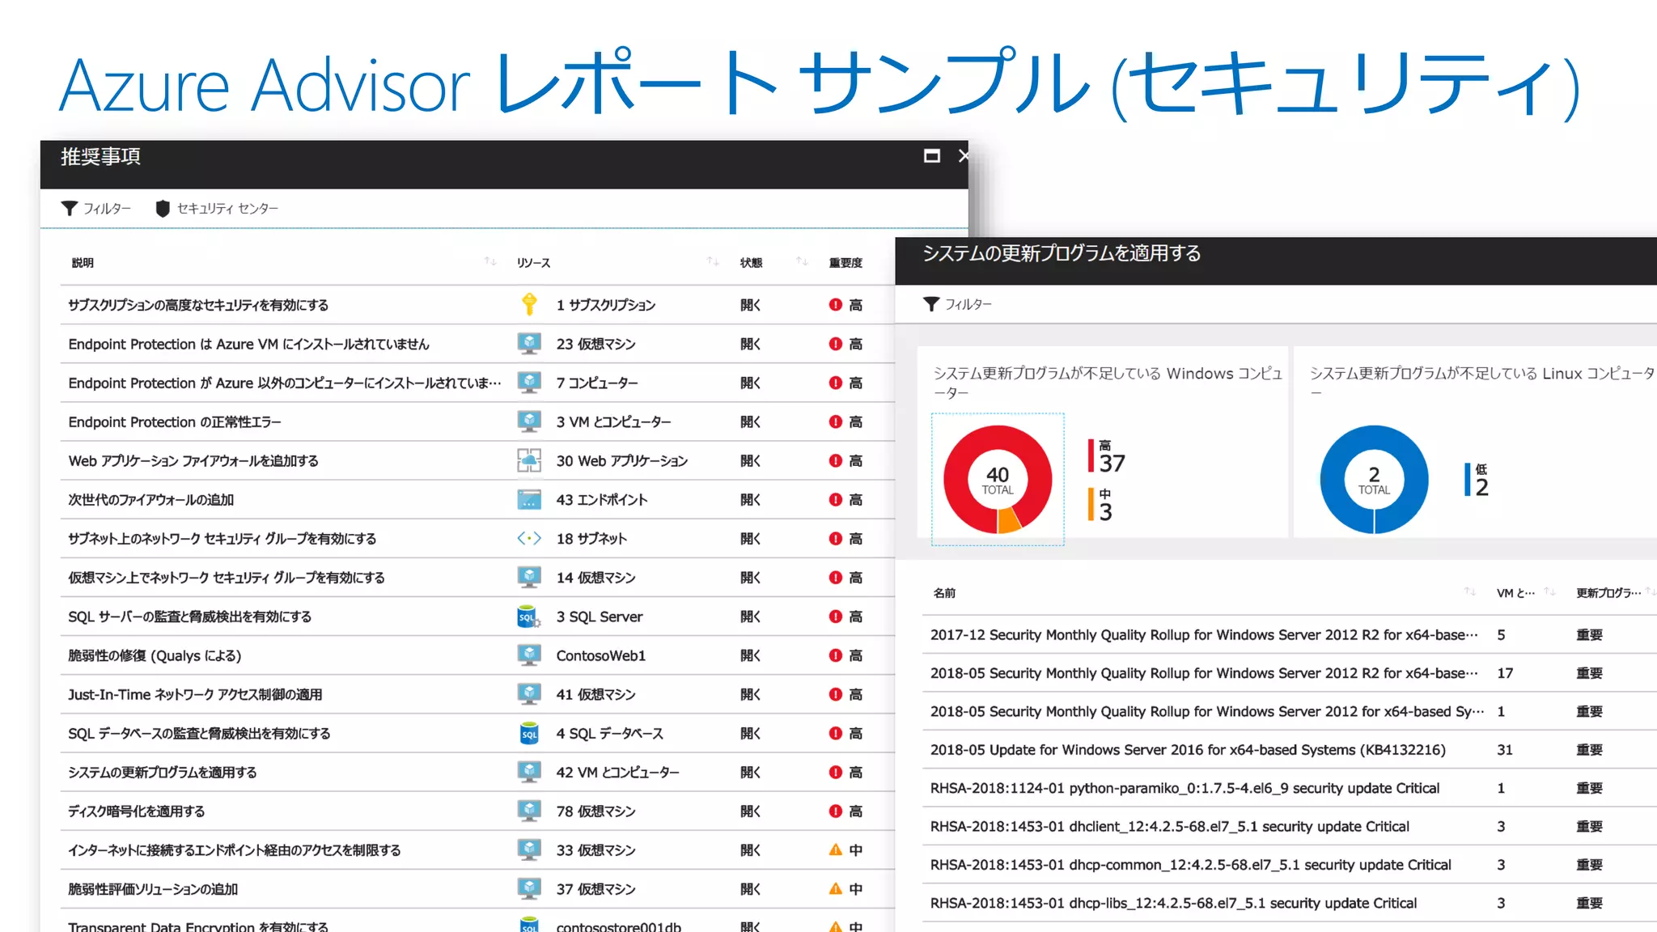Image resolution: width=1657 pixels, height=932 pixels.
Task: Click subnet icon beside 18 サブネット
Action: click(x=529, y=538)
